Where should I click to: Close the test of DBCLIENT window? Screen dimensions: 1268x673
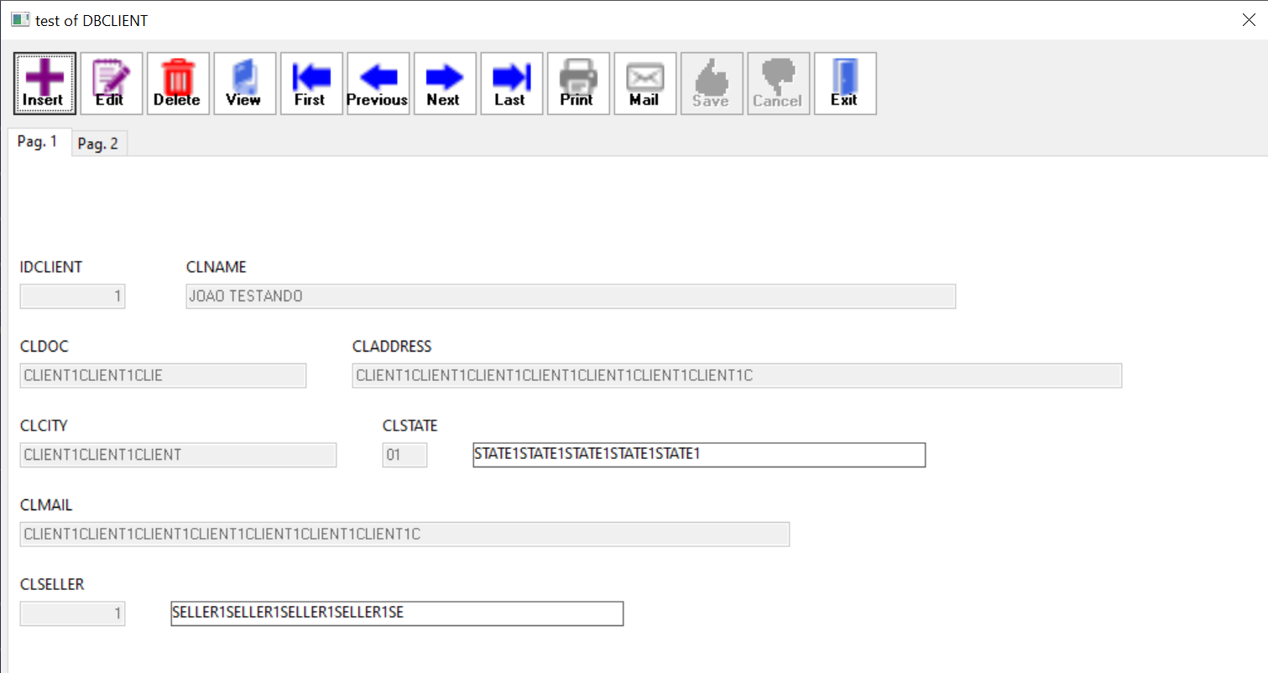point(1249,20)
